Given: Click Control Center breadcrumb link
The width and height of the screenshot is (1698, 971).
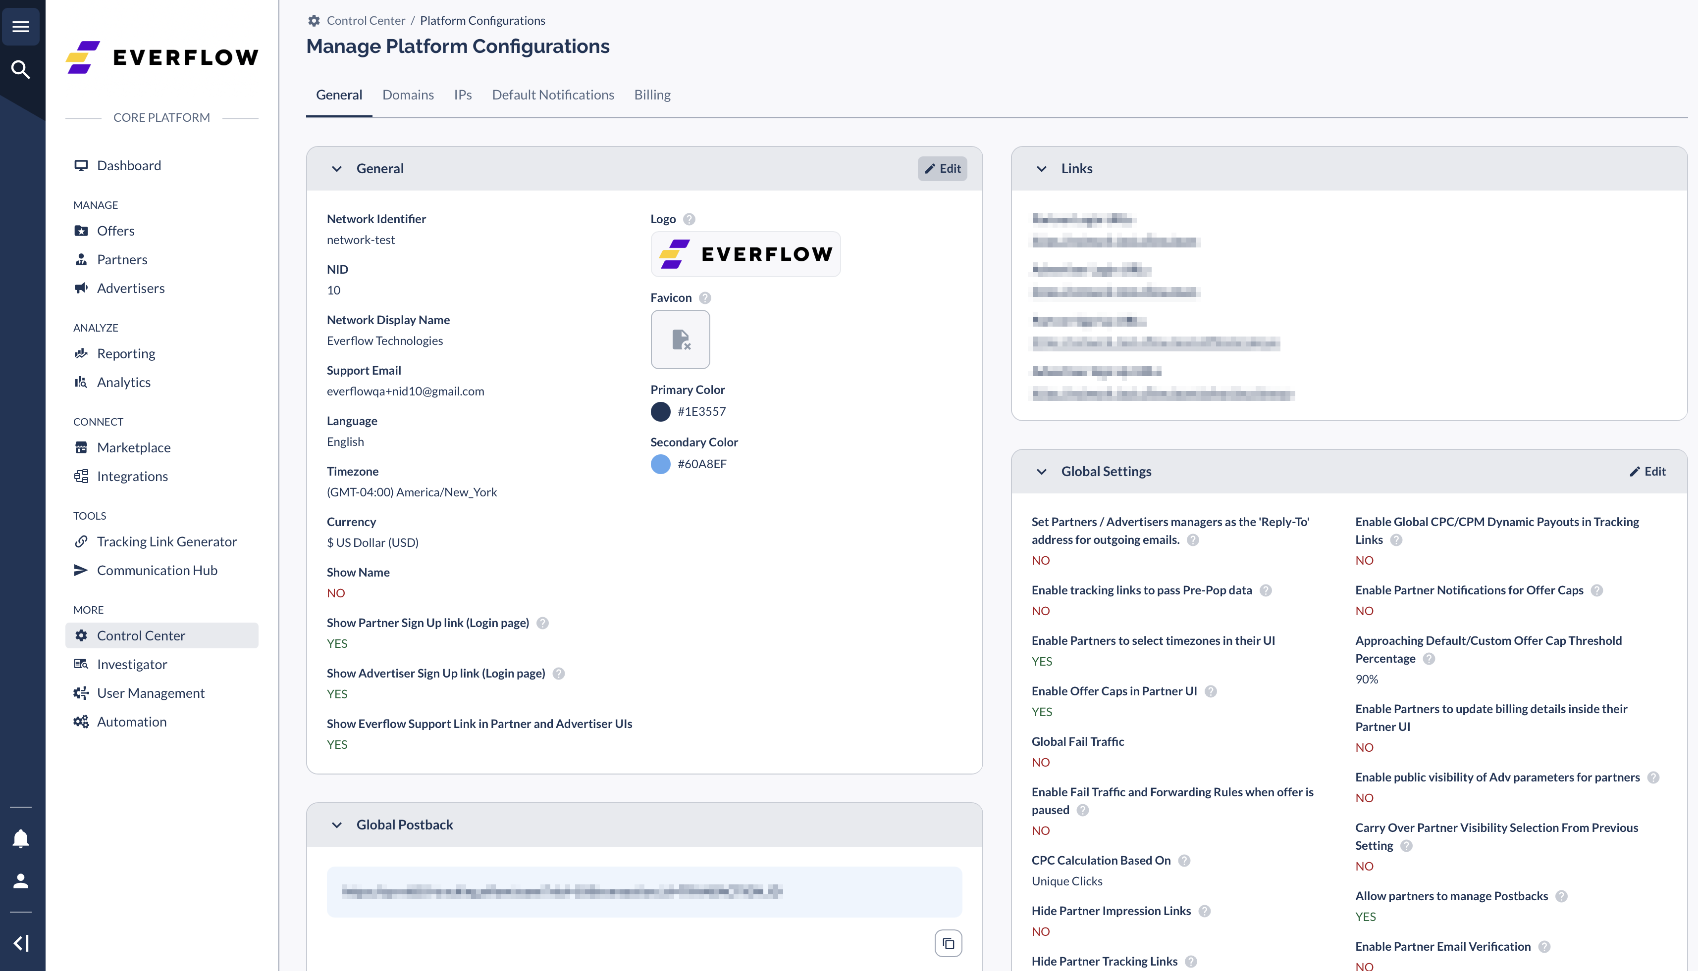Looking at the screenshot, I should 366,21.
